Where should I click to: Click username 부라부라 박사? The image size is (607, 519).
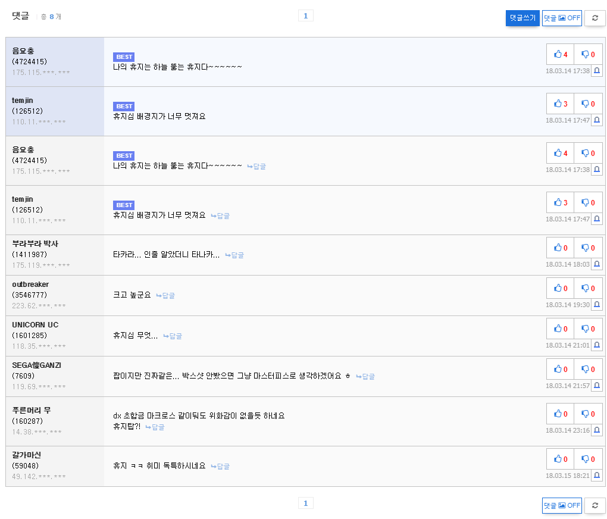[x=35, y=244]
